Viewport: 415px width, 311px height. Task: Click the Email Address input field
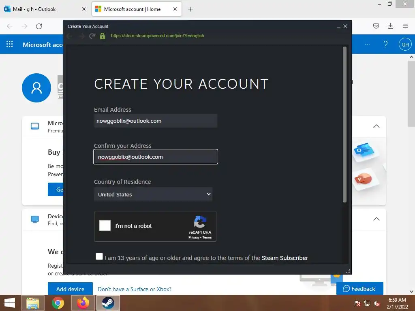coord(156,121)
